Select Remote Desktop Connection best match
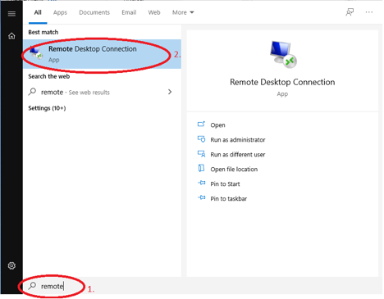The image size is (384, 299). coord(102,54)
